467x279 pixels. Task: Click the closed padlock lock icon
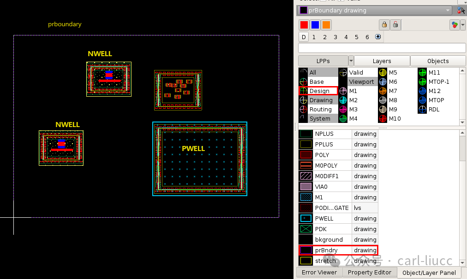point(384,25)
